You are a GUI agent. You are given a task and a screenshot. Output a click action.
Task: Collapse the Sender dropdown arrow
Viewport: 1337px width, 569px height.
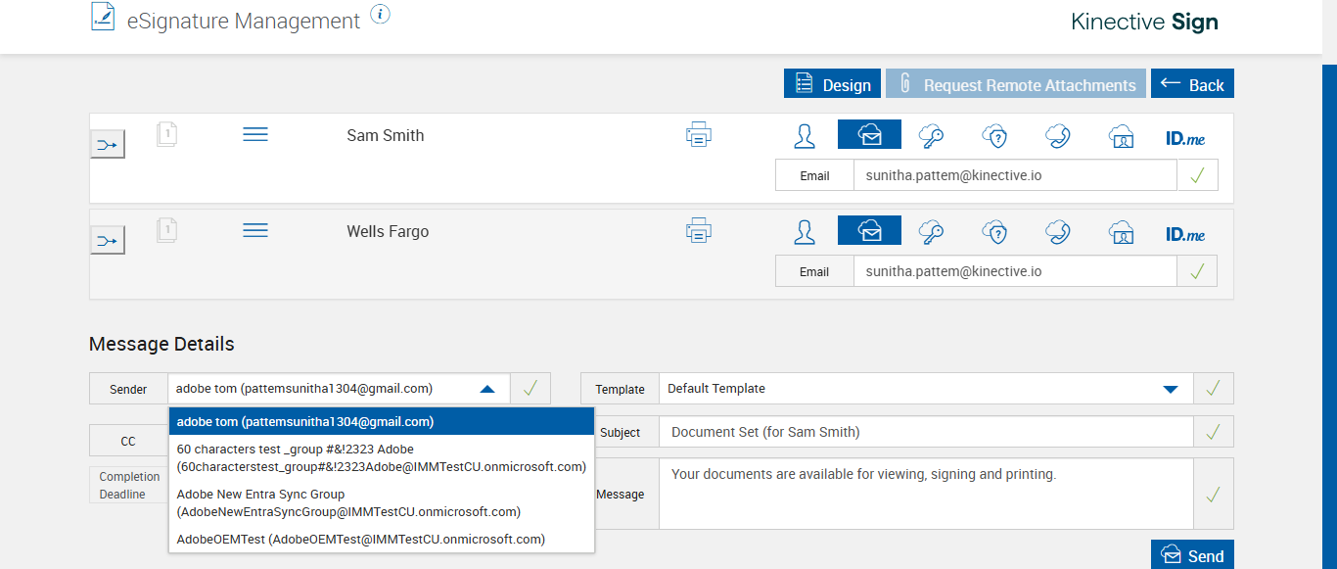(487, 389)
